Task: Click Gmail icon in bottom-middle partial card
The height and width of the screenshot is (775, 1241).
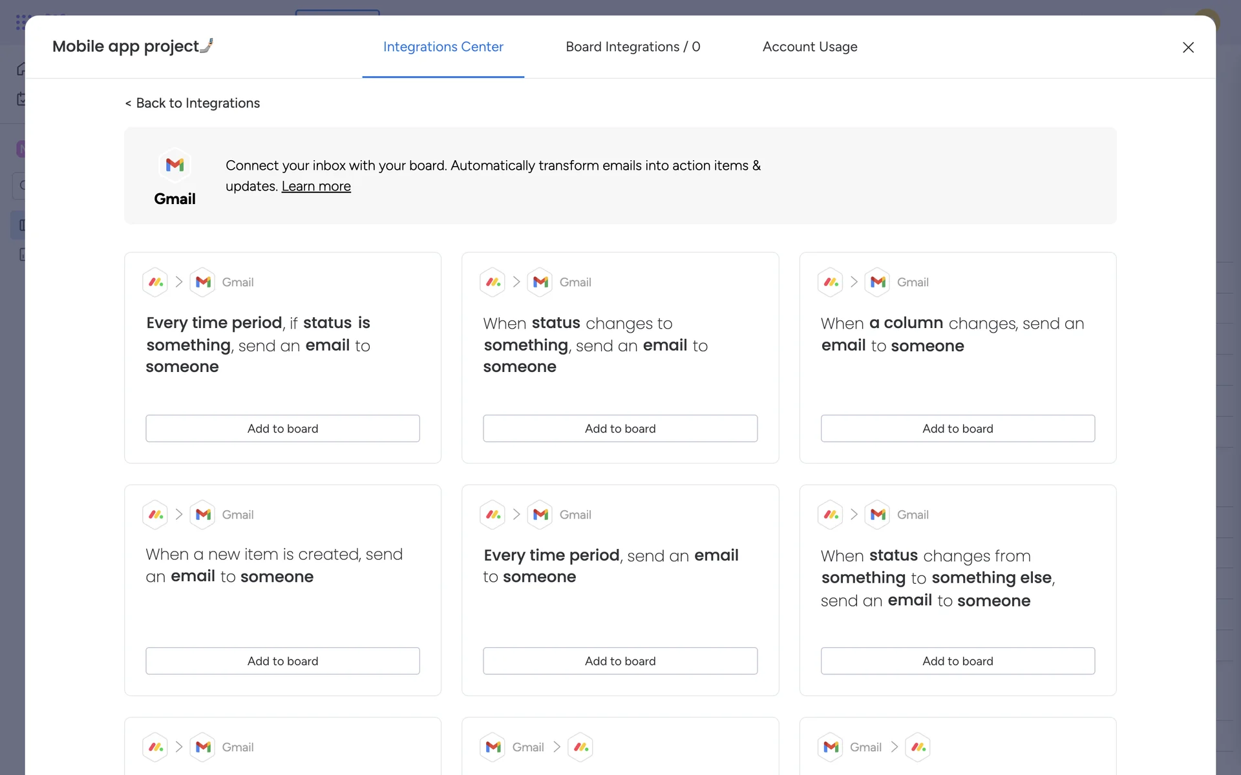Action: coord(494,747)
